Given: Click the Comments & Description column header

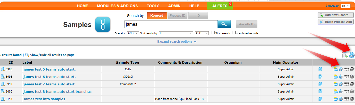Looking at the screenshot, I should pos(180,63).
